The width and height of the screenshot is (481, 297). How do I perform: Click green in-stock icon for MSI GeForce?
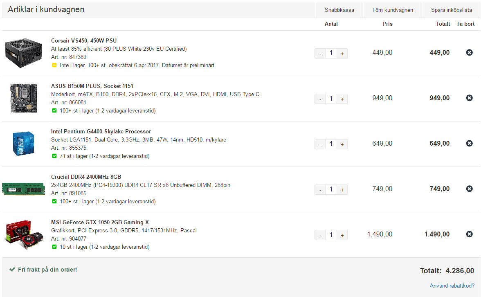click(x=54, y=247)
